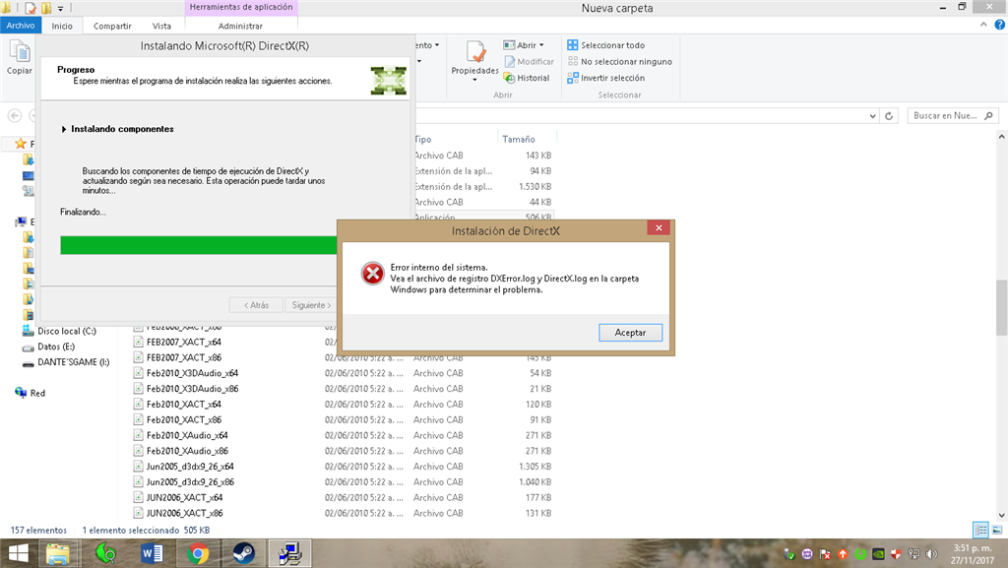The image size is (1008, 568).
Task: Click Seleccionar todo in the ribbon
Action: [x=605, y=45]
